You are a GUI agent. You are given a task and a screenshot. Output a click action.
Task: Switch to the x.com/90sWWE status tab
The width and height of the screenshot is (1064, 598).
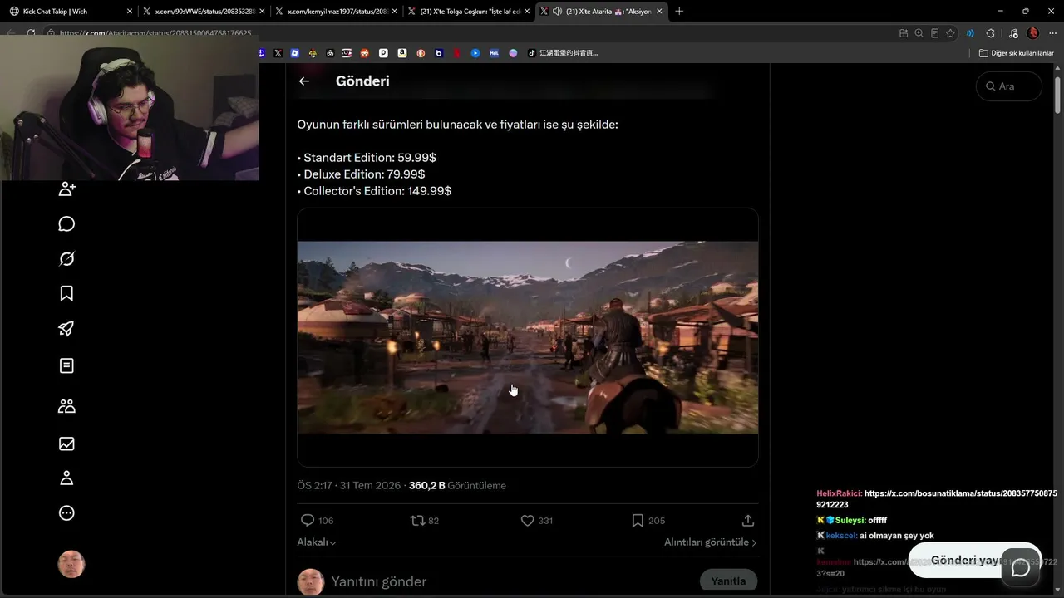click(x=203, y=12)
